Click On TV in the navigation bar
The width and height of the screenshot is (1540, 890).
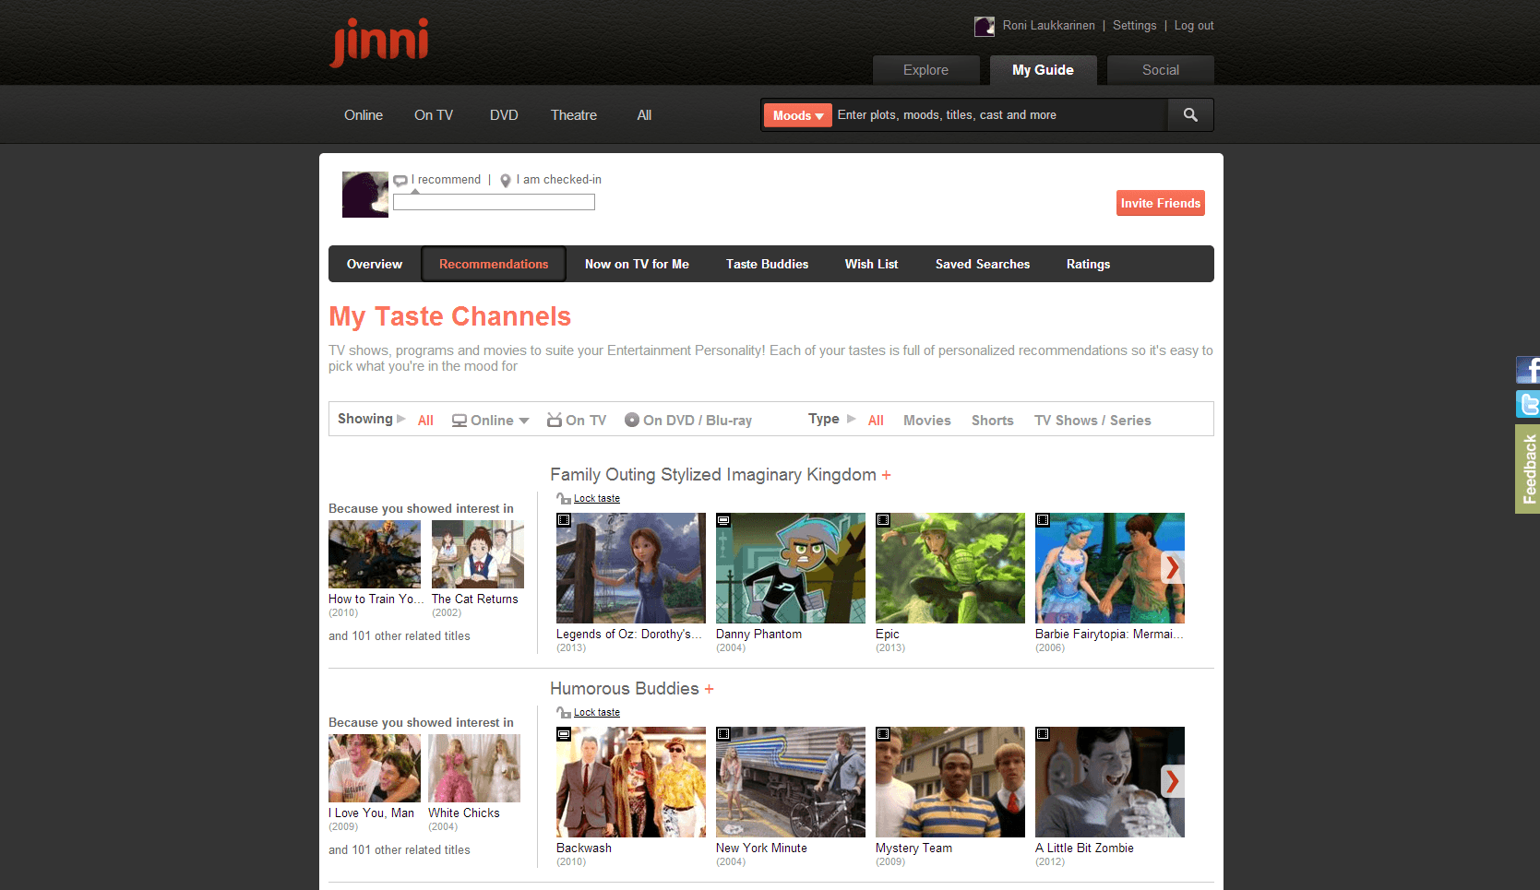point(434,115)
